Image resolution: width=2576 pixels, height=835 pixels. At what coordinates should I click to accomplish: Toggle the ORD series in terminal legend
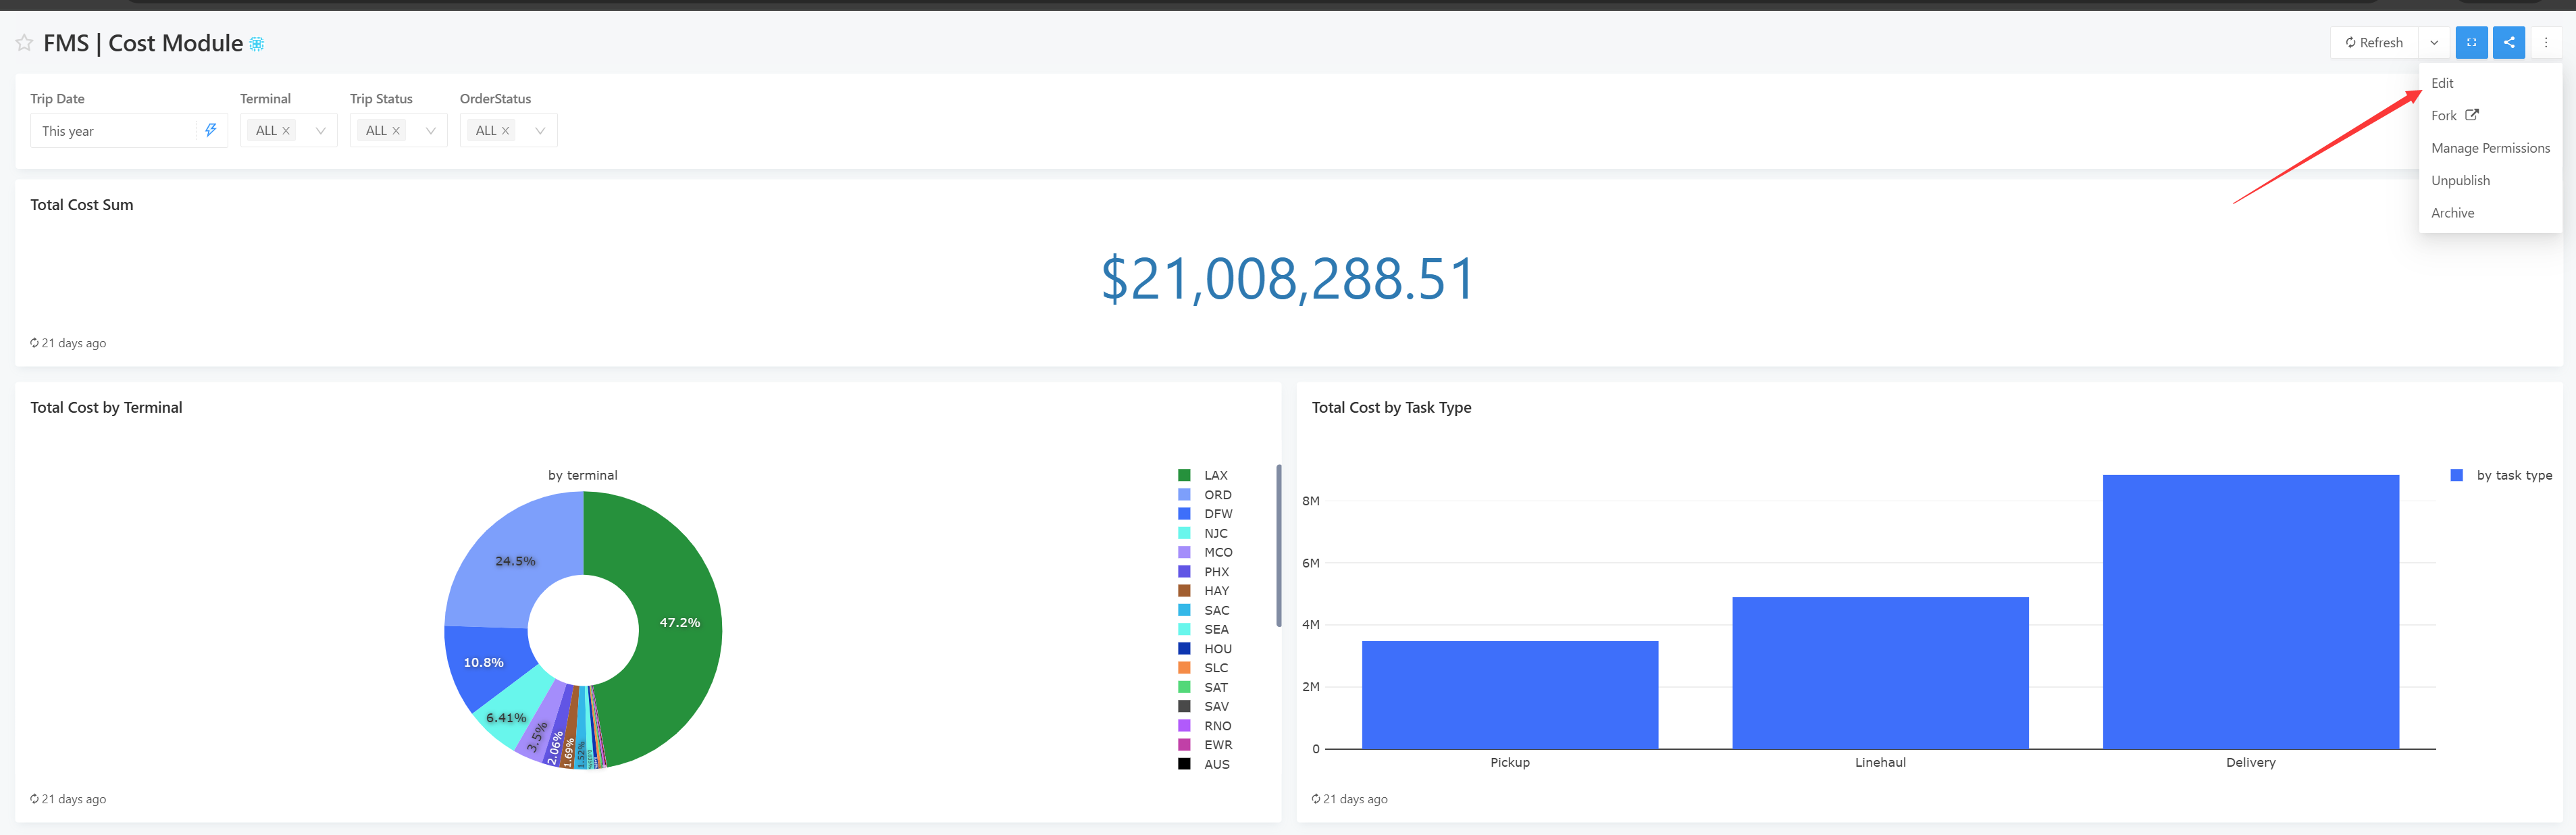(1217, 495)
